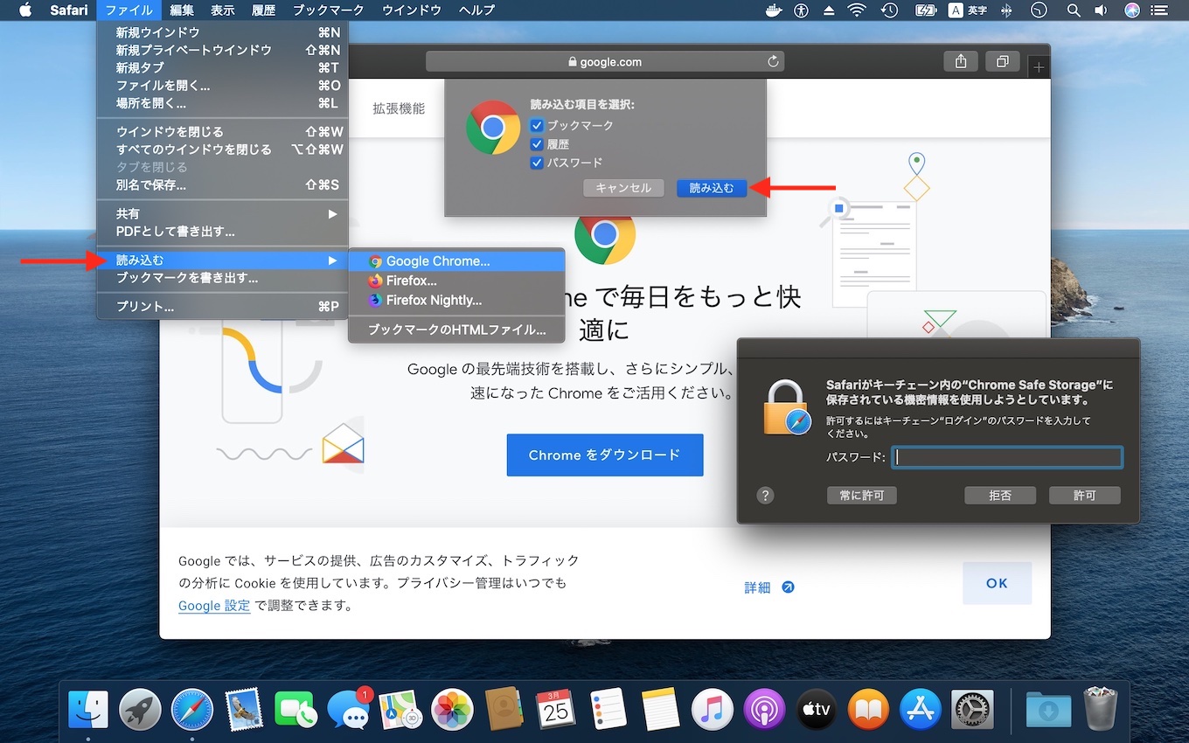Click the battery status icon
1189x743 pixels.
925,10
